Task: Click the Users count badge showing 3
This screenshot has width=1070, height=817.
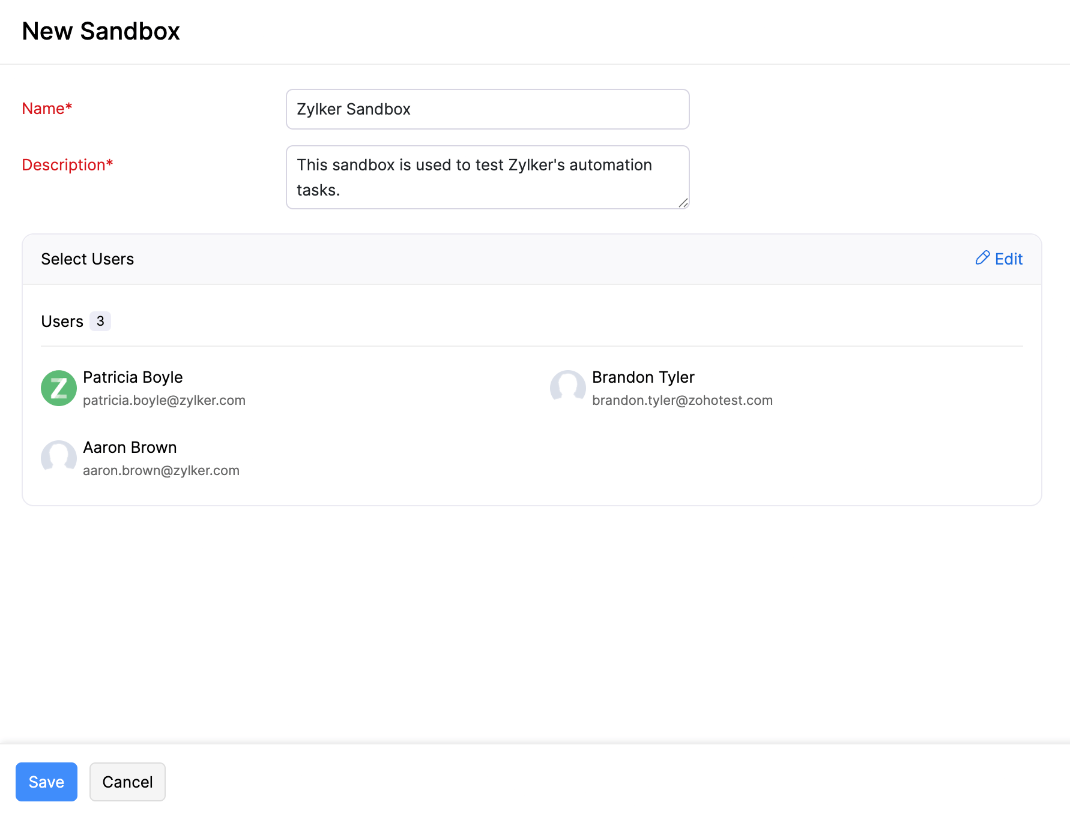Action: [x=100, y=321]
